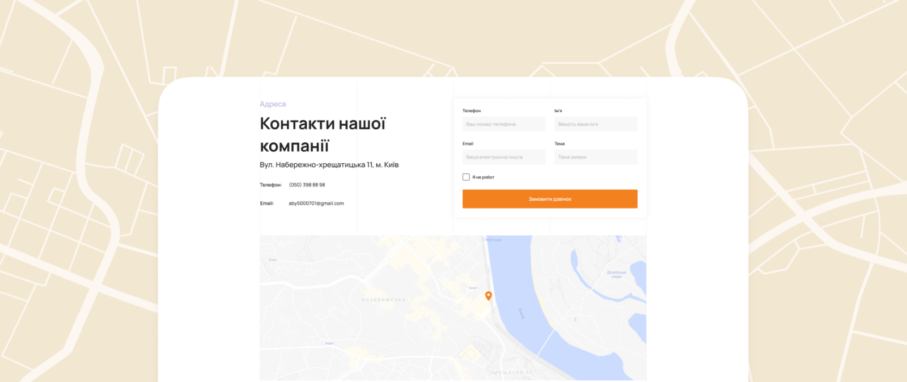Click the "Тема заявки" text field
Image resolution: width=907 pixels, height=382 pixels.
click(595, 157)
